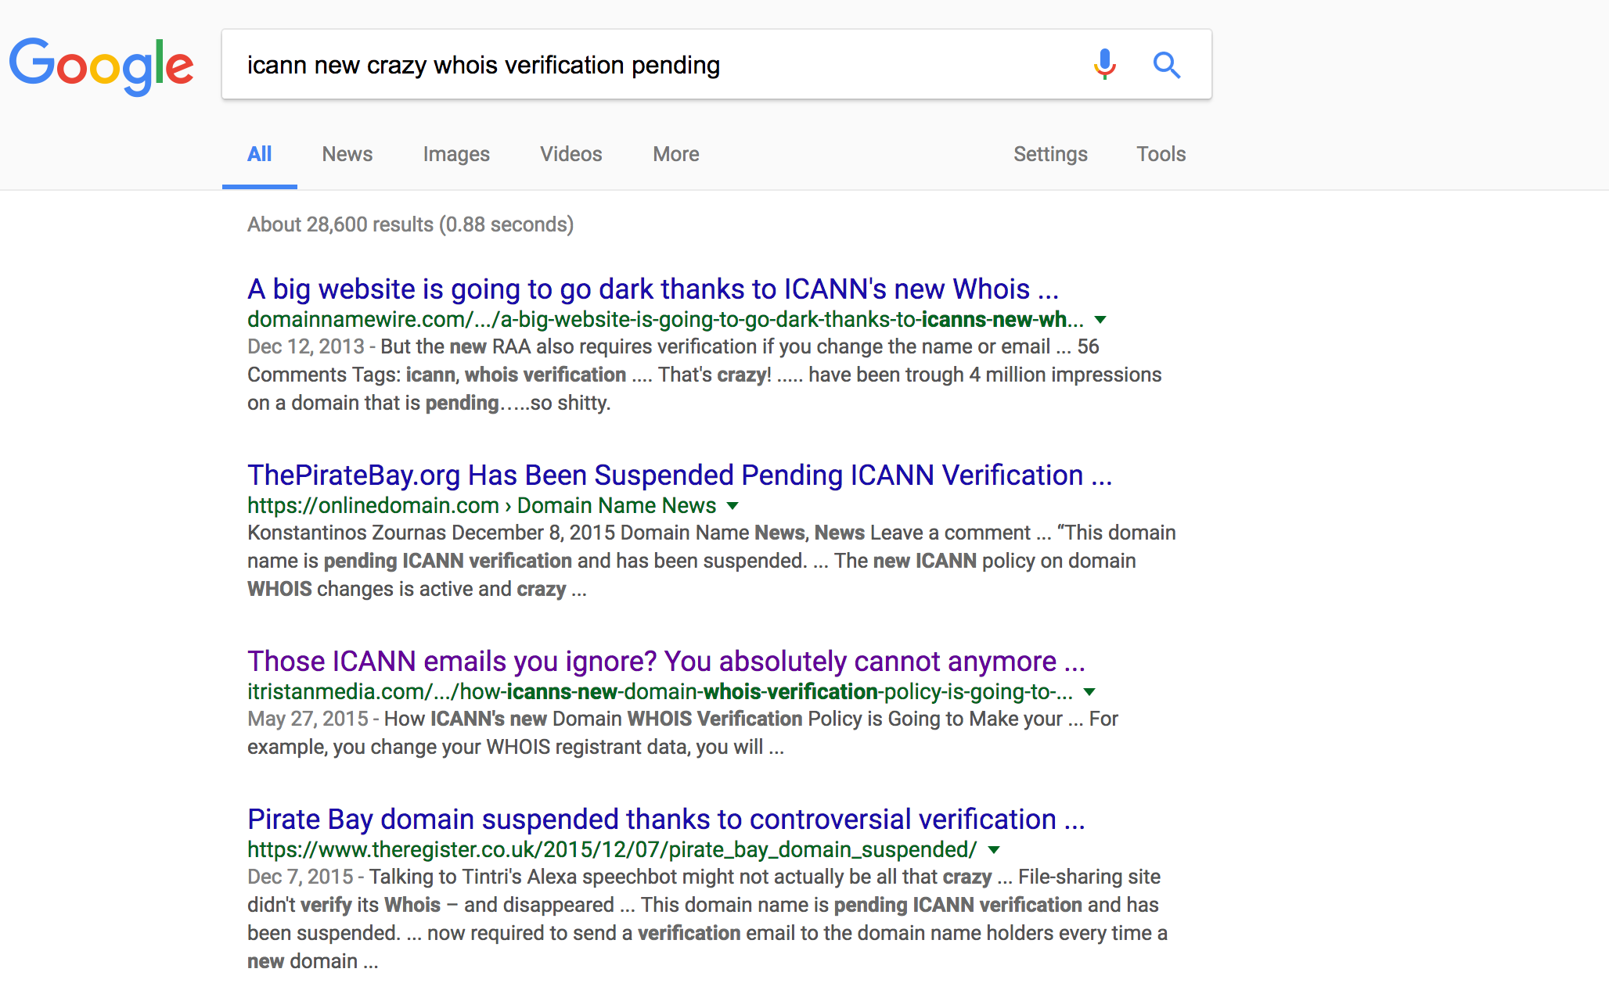Expand the itristanmedia.com result arrow
The height and width of the screenshot is (1001, 1609).
coord(1089,692)
